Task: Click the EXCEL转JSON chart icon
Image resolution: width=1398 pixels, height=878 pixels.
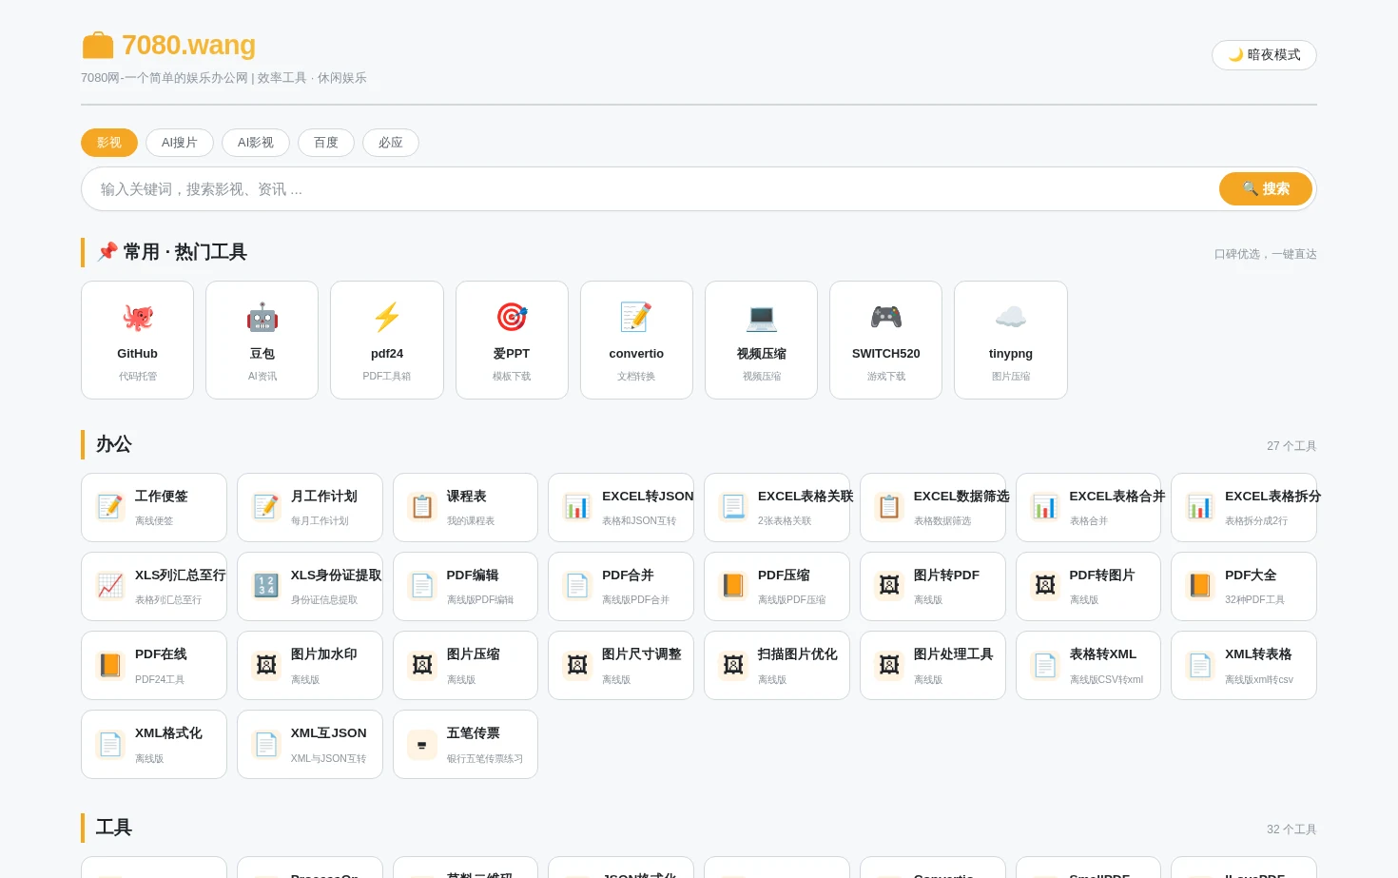Action: (577, 507)
